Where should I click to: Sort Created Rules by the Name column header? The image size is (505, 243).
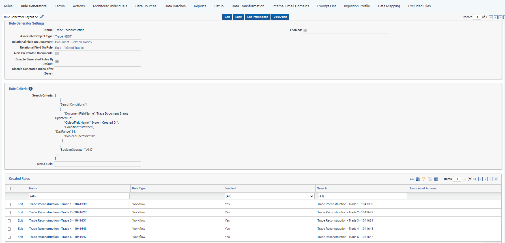33,188
